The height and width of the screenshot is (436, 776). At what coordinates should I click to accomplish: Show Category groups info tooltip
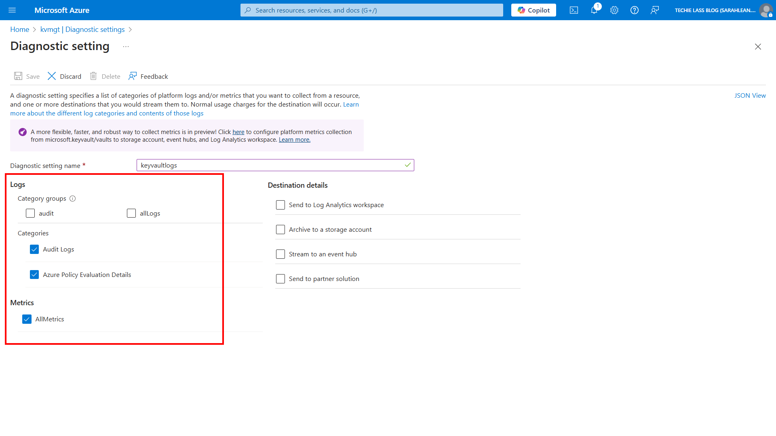73,198
